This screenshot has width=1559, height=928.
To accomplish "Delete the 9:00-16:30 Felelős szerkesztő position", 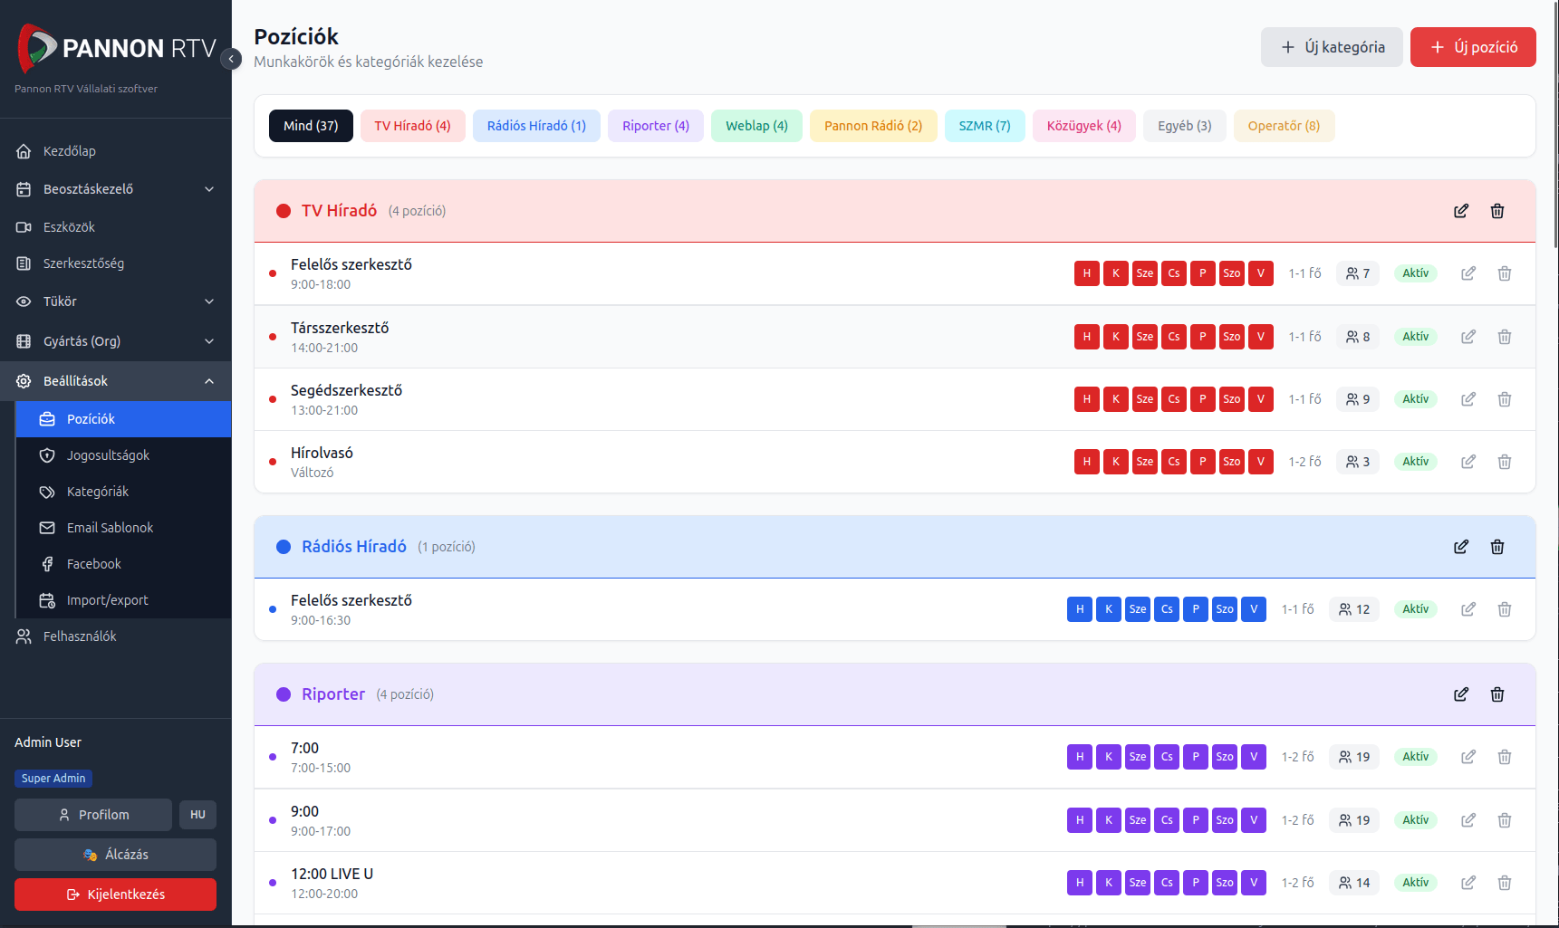I will coord(1505,609).
